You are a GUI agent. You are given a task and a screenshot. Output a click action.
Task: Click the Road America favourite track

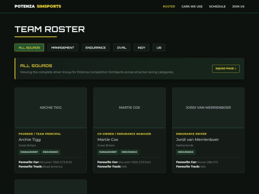pyautogui.click(x=53, y=167)
